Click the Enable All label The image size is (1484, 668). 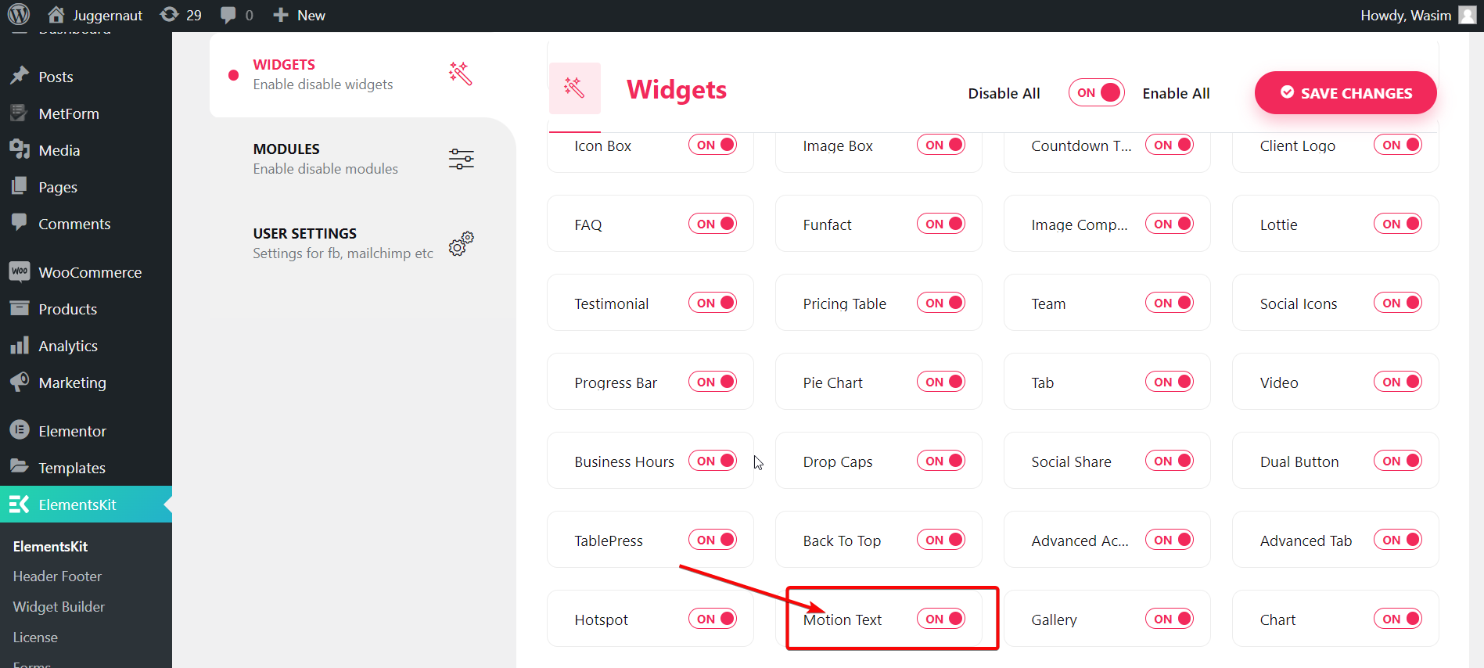1176,93
